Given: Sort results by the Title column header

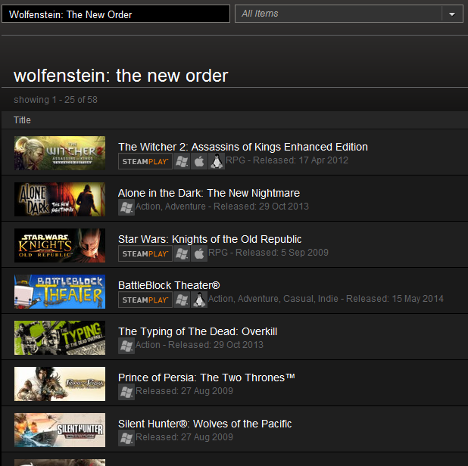Looking at the screenshot, I should click(23, 120).
